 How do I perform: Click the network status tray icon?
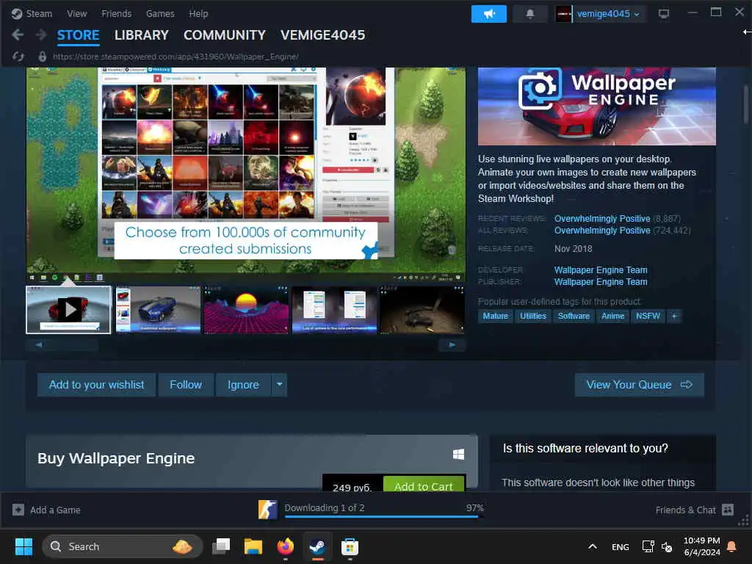648,546
